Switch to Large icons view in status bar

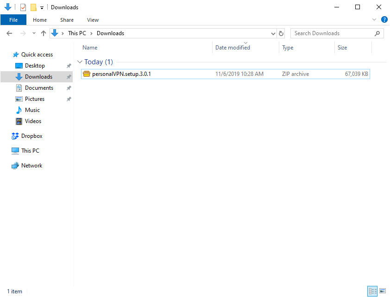[x=383, y=291]
